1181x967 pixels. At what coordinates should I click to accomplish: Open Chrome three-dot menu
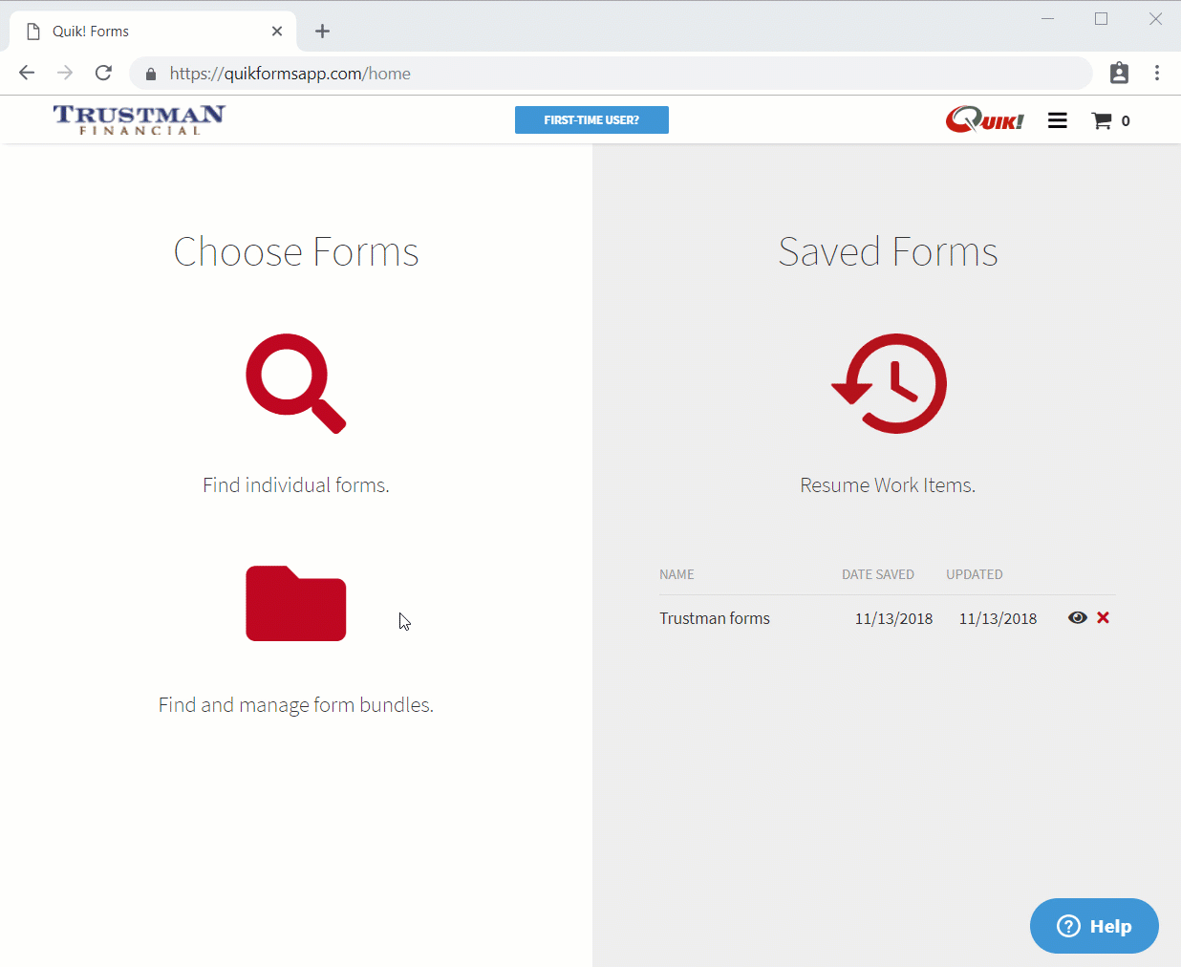point(1157,73)
